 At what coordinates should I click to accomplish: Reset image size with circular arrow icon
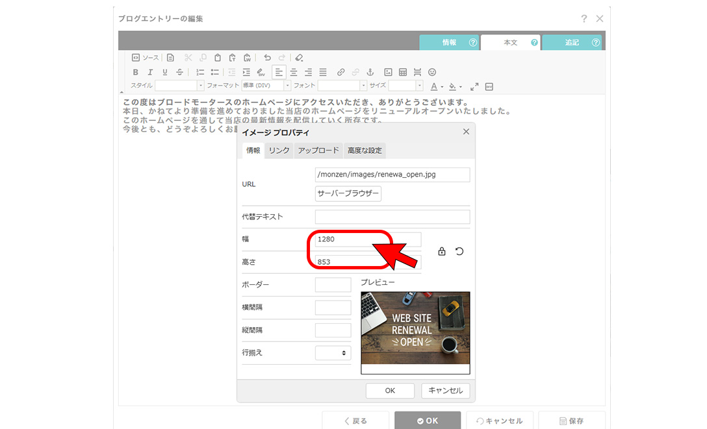pyautogui.click(x=459, y=251)
